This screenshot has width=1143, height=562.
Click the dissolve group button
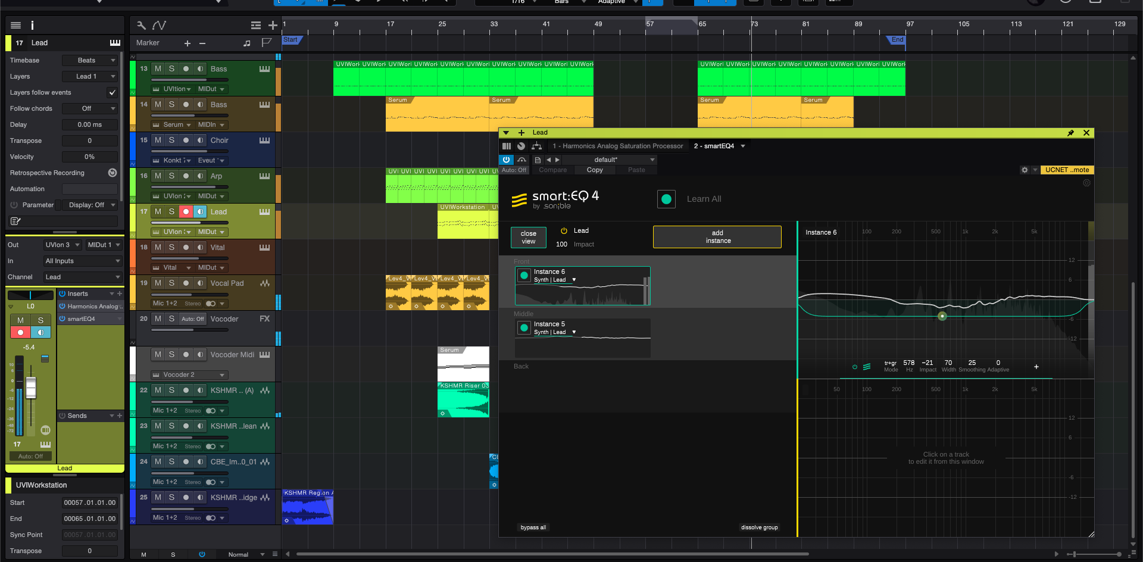[759, 527]
